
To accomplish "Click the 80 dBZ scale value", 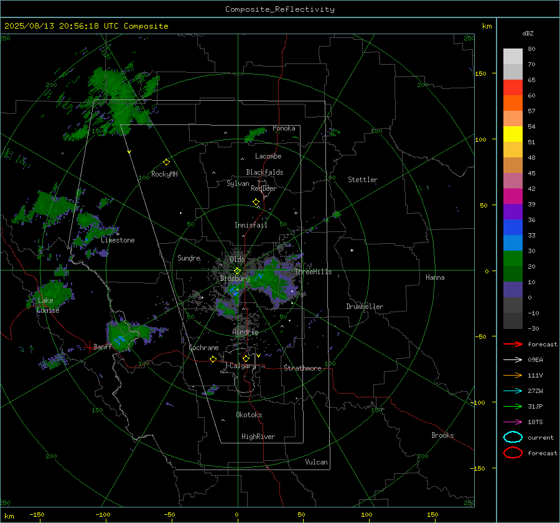I will [531, 49].
